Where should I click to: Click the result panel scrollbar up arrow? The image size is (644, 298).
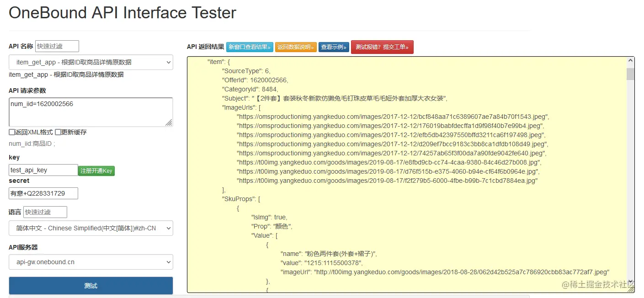(631, 61)
